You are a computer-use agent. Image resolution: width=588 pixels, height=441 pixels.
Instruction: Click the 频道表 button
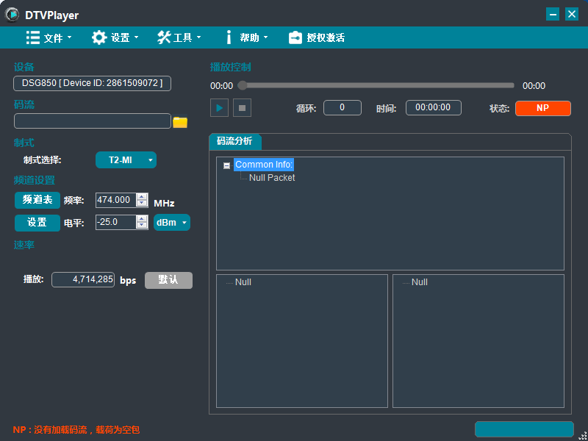pyautogui.click(x=37, y=200)
